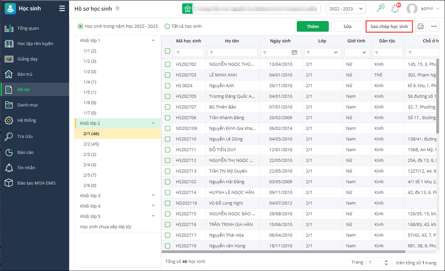Click the horizontal scrollbar under the table

click(284, 252)
